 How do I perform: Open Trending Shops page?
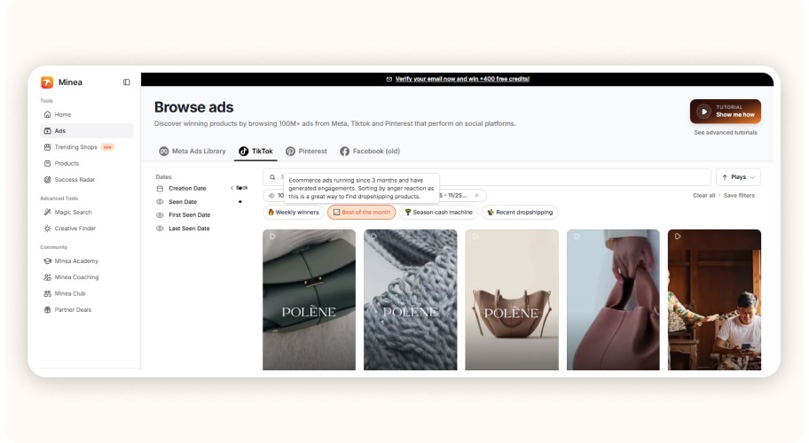click(87, 147)
